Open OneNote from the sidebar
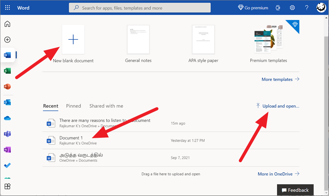 click(7, 150)
